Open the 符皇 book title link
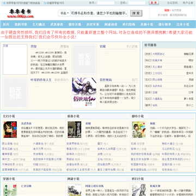The height and width of the screenshot is (196, 196). click(34, 46)
